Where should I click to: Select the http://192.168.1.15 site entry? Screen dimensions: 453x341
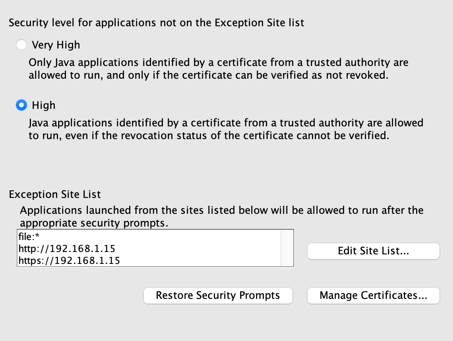tap(149, 248)
